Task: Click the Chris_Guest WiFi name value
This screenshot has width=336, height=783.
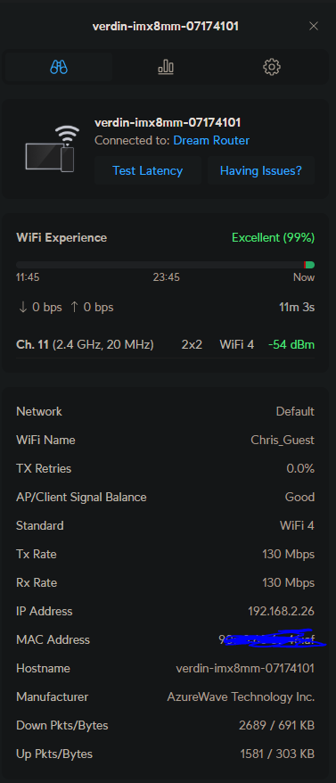Action: [x=283, y=441]
